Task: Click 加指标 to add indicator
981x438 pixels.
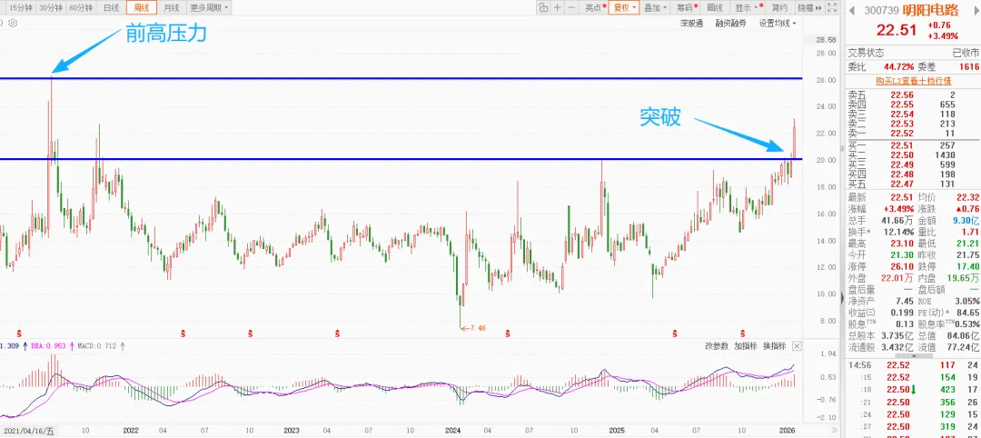Action: (x=746, y=346)
